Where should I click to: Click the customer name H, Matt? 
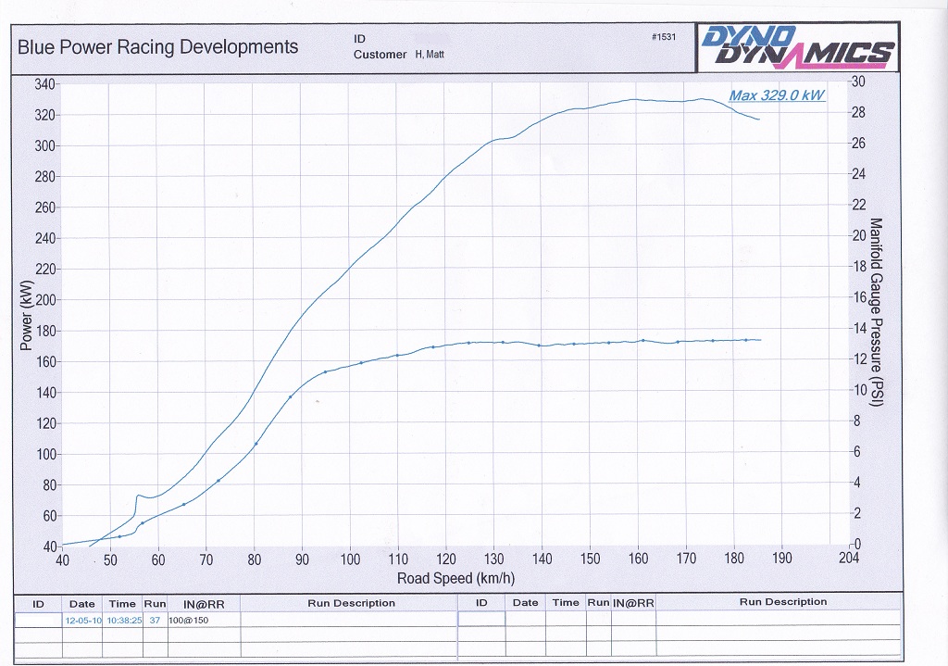[431, 55]
